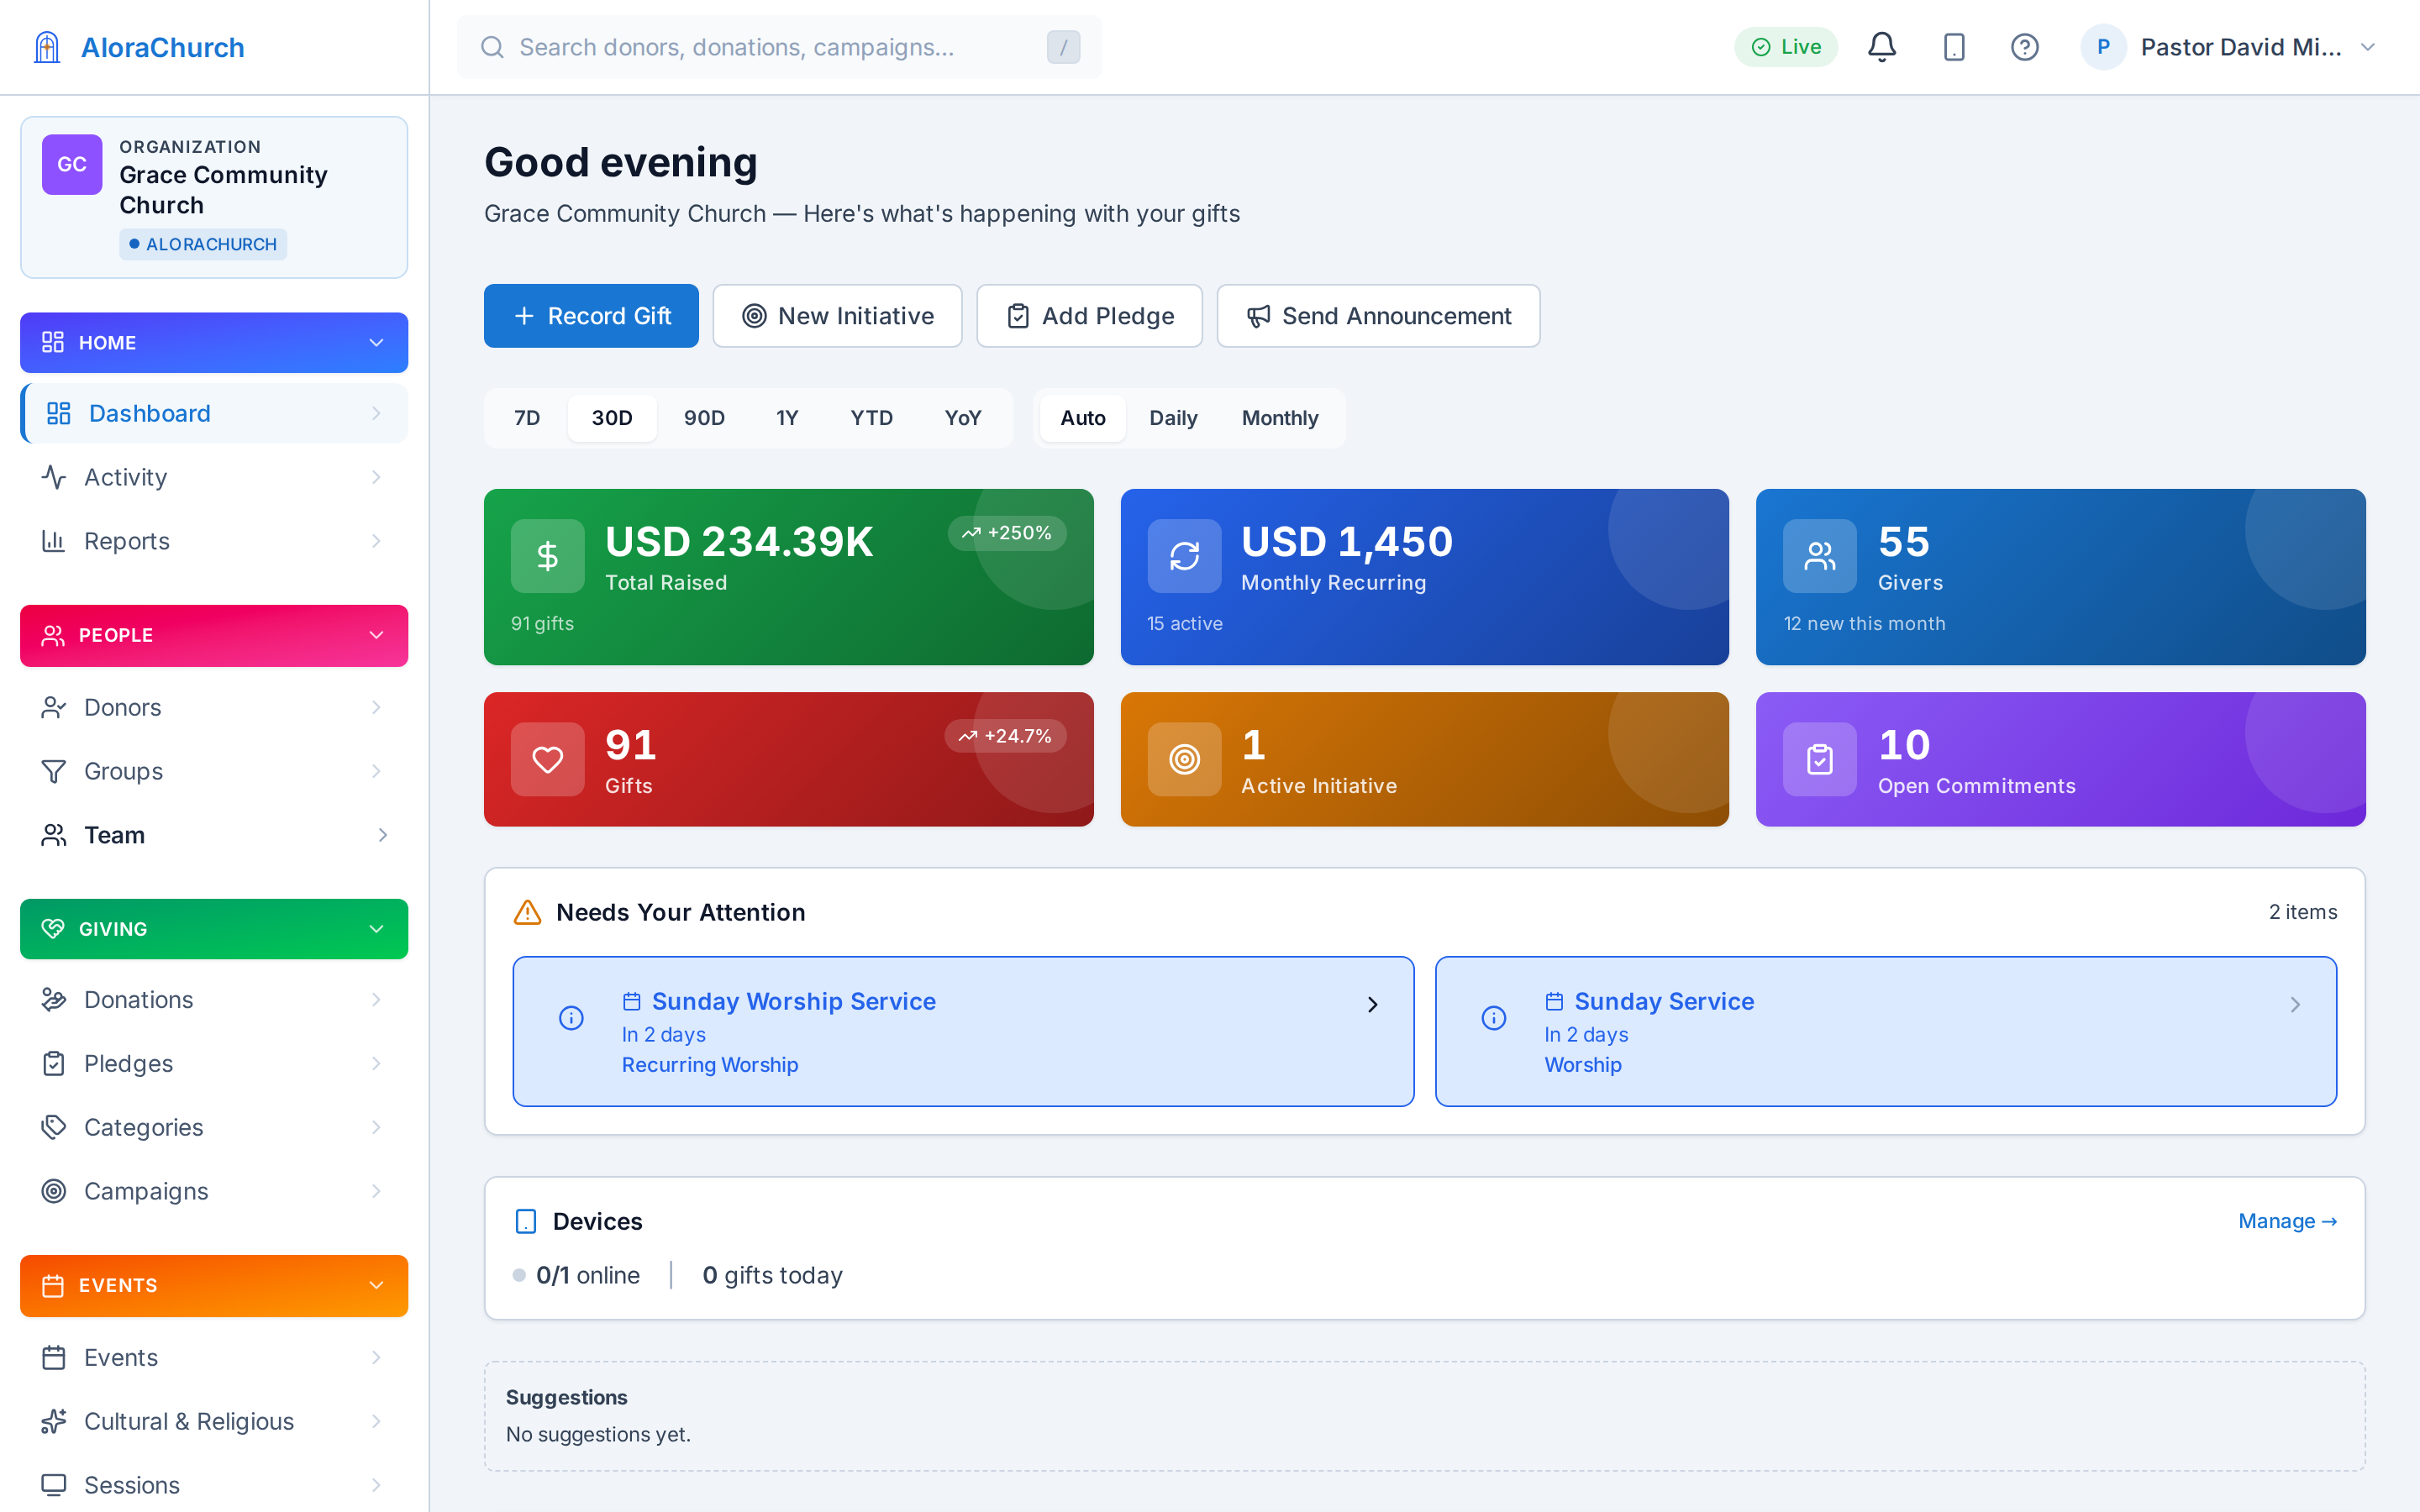2420x1512 pixels.
Task: Expand the Team chevron in sidebar
Action: (x=382, y=835)
